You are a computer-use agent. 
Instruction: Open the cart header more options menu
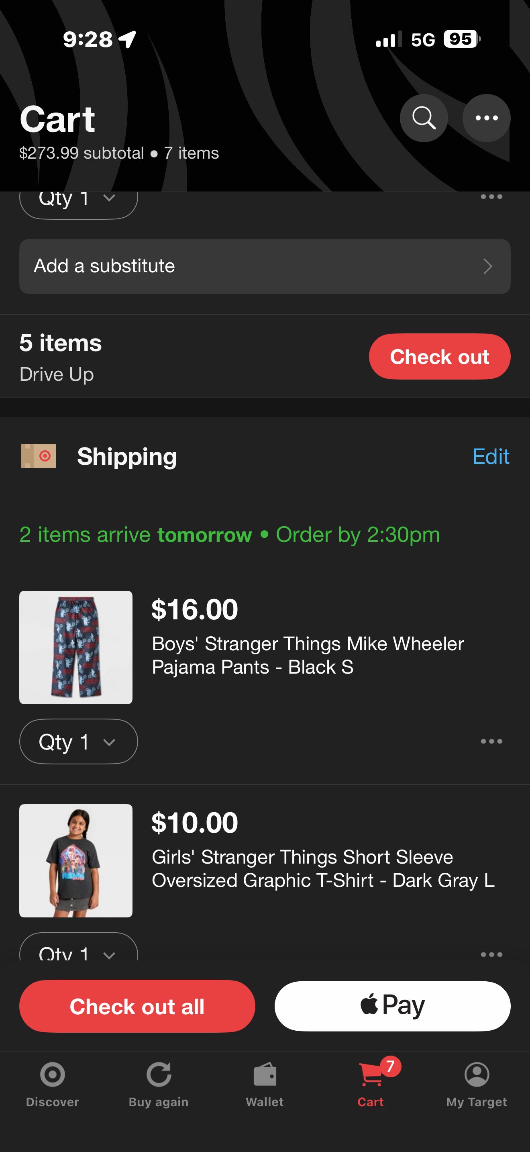[x=486, y=118]
